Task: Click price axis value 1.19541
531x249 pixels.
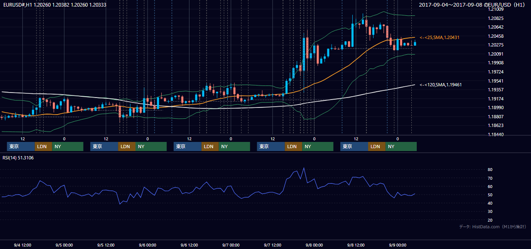Action: point(496,81)
